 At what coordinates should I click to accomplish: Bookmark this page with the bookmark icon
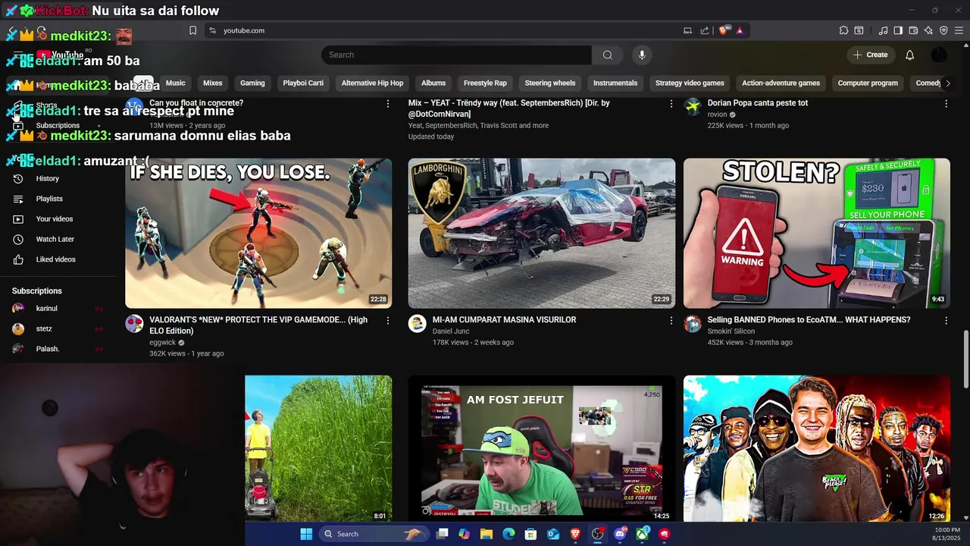pos(192,30)
